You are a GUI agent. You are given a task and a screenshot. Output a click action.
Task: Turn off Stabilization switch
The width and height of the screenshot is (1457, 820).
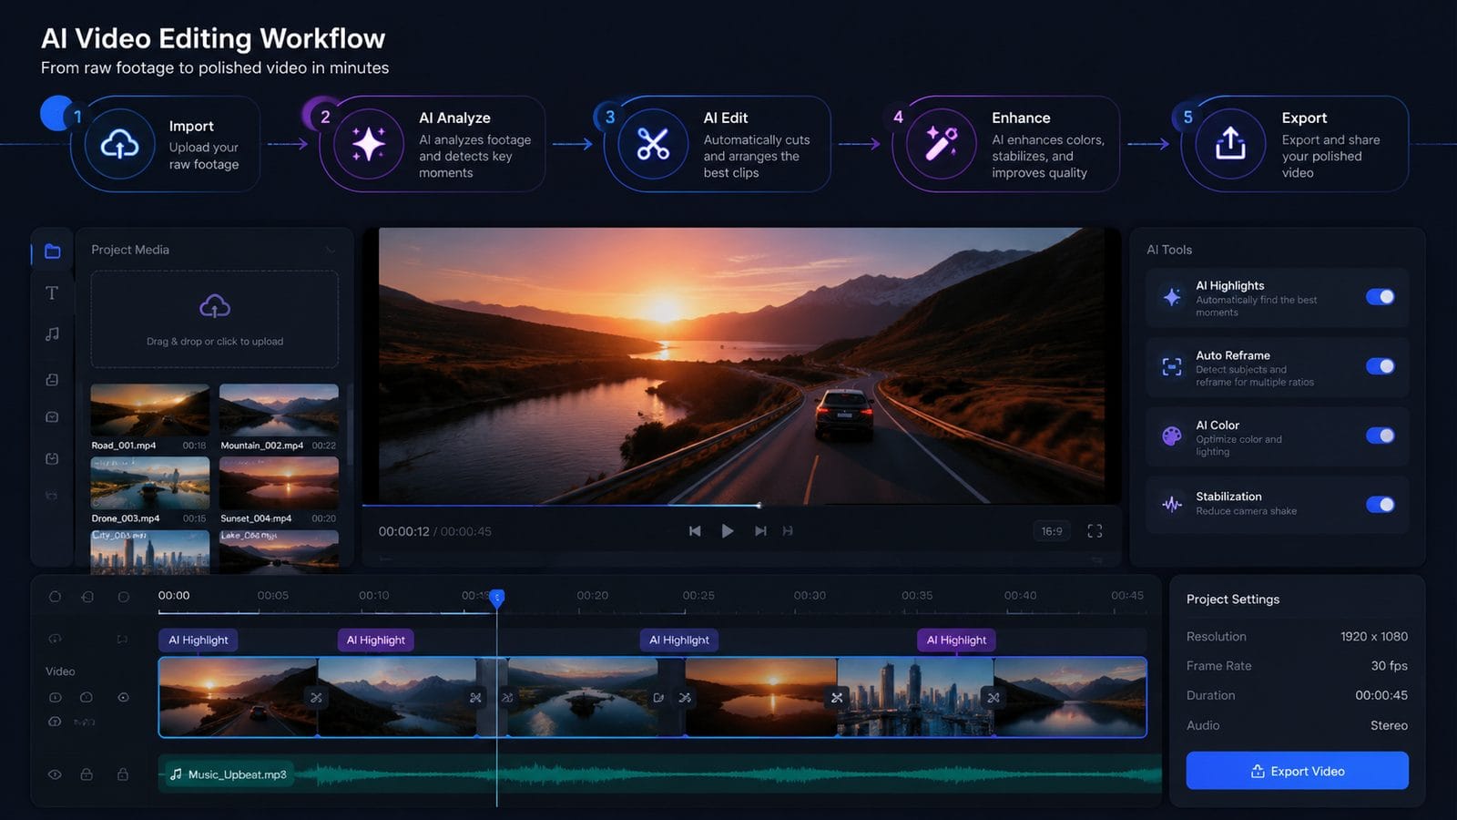coord(1380,505)
